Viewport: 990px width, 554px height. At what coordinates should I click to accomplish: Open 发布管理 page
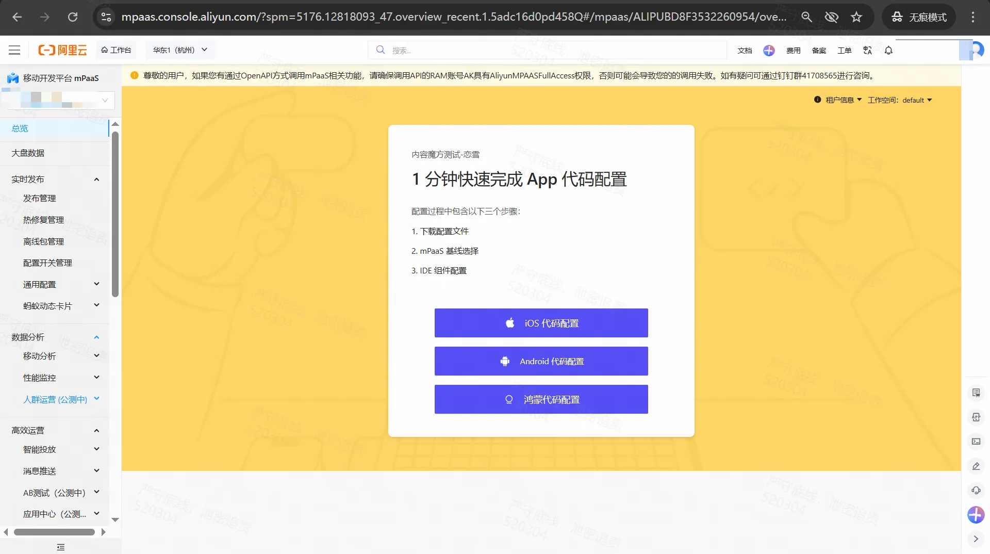[40, 198]
